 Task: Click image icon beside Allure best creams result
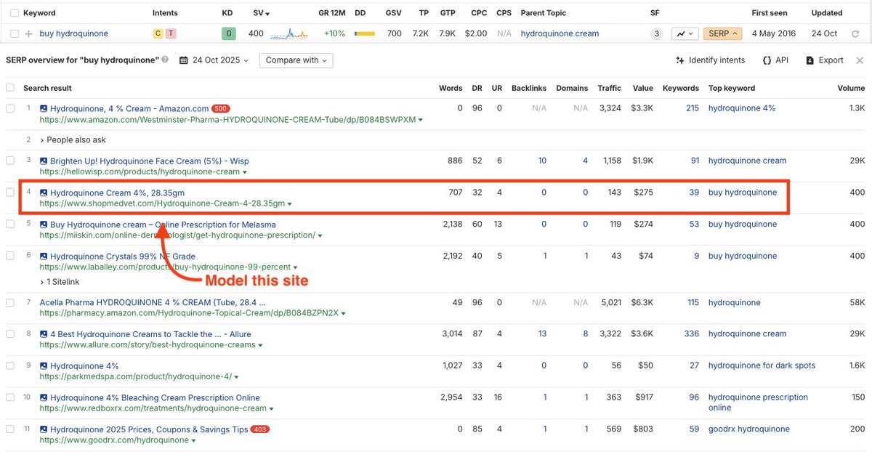click(x=44, y=334)
